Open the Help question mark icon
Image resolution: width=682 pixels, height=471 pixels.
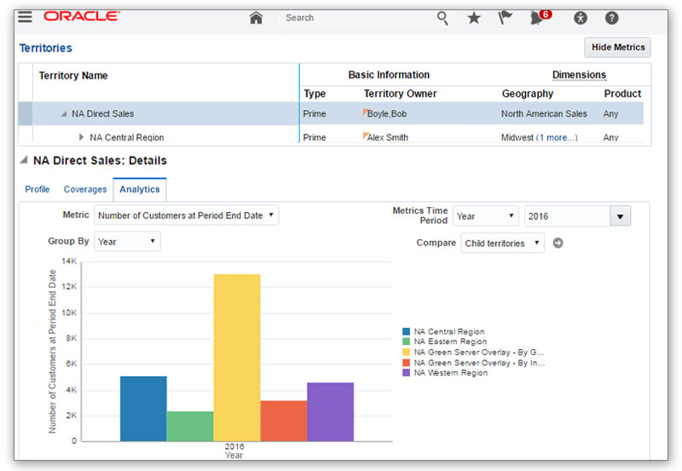click(x=611, y=18)
